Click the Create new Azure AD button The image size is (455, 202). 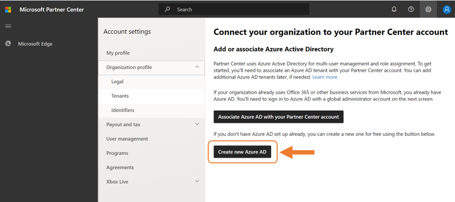pyautogui.click(x=242, y=152)
